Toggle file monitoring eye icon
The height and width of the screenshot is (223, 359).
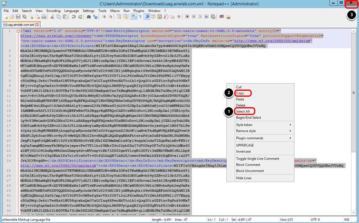(x=179, y=17)
